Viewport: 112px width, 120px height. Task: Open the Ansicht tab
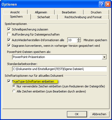click(15, 12)
